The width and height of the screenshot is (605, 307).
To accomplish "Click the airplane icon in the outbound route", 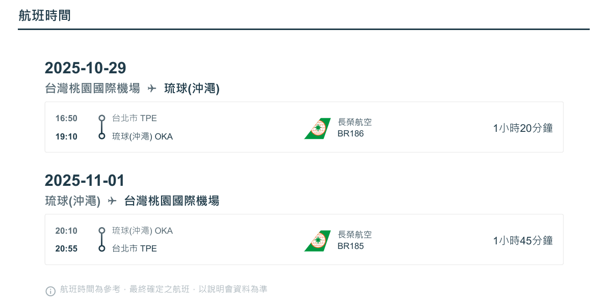I will tap(152, 89).
